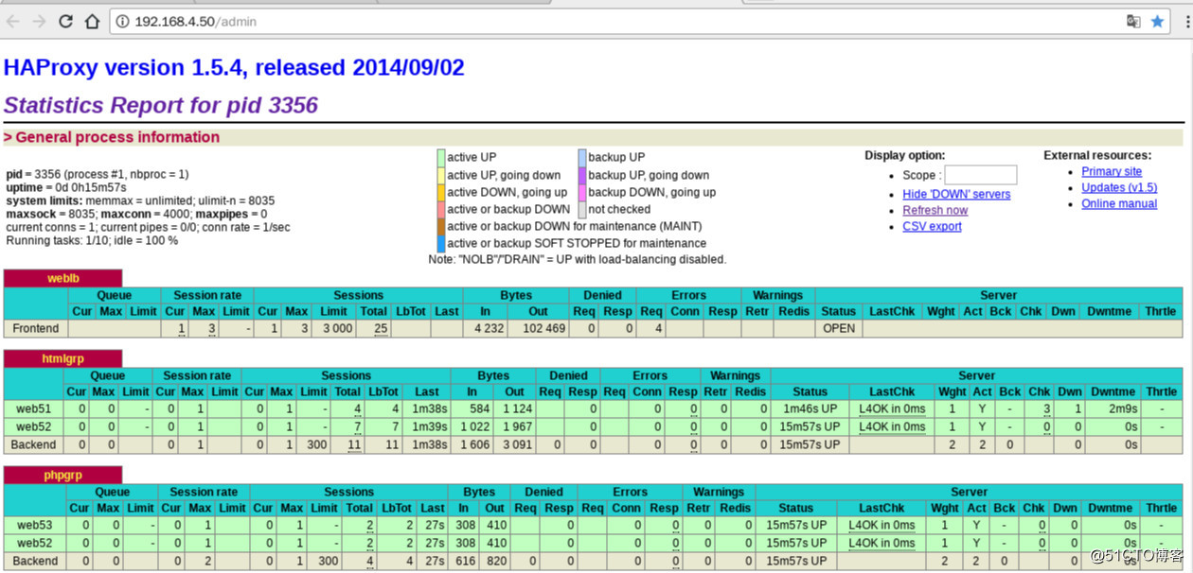Click the Backend row label in phpgrp
The width and height of the screenshot is (1193, 573).
[x=35, y=561]
